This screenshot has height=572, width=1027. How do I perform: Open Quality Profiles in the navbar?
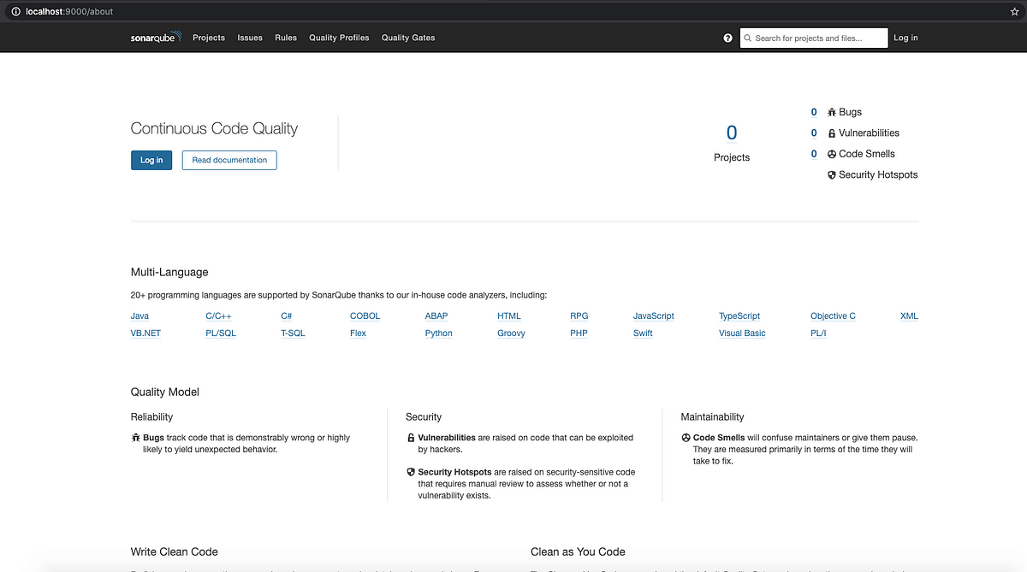click(339, 38)
